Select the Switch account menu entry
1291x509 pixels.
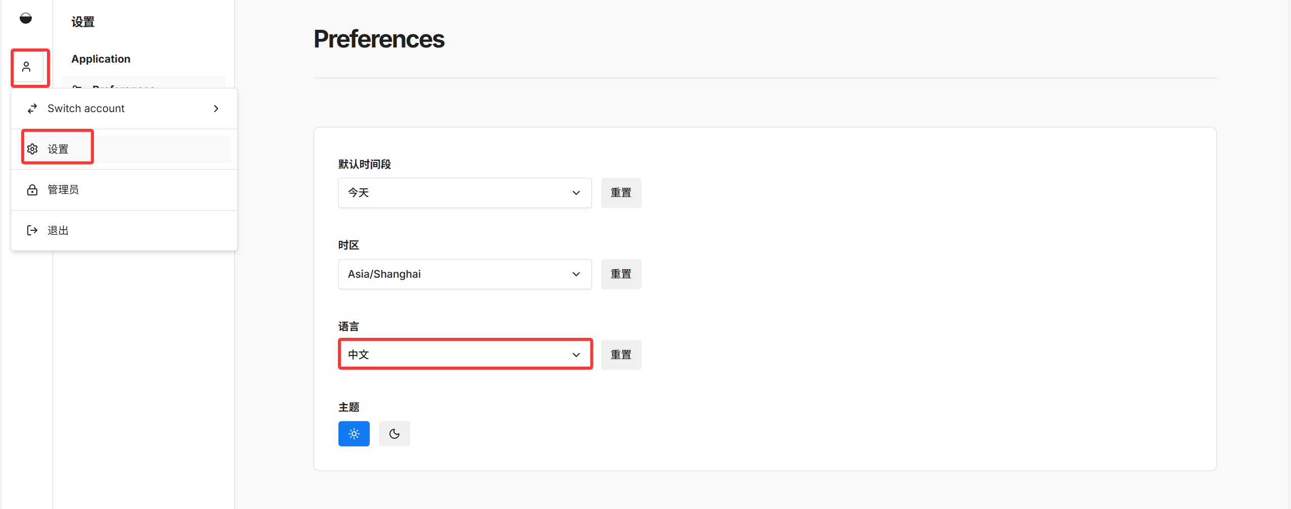pos(86,109)
